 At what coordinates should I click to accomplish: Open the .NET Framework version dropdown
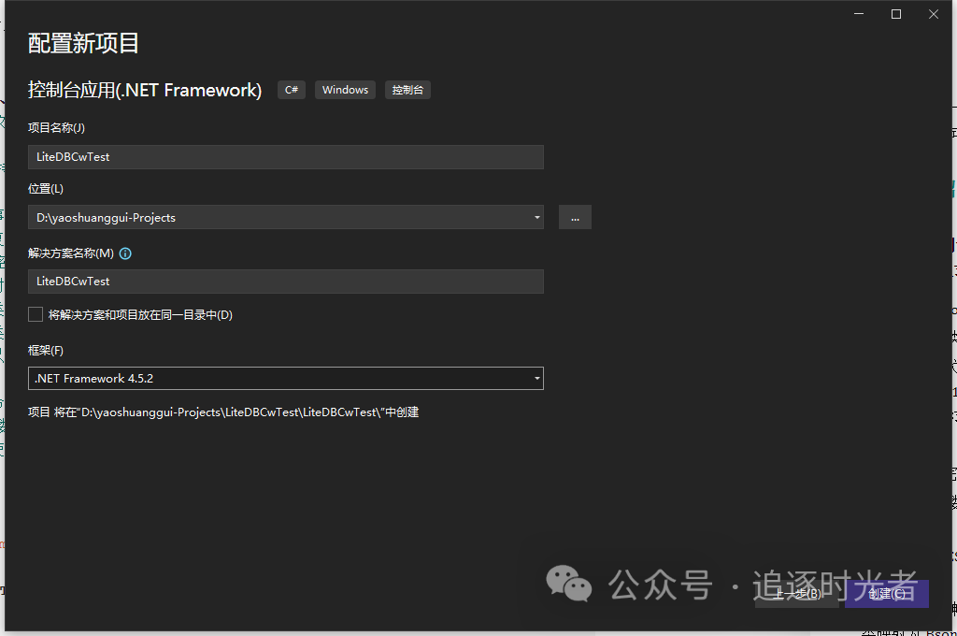pos(537,378)
